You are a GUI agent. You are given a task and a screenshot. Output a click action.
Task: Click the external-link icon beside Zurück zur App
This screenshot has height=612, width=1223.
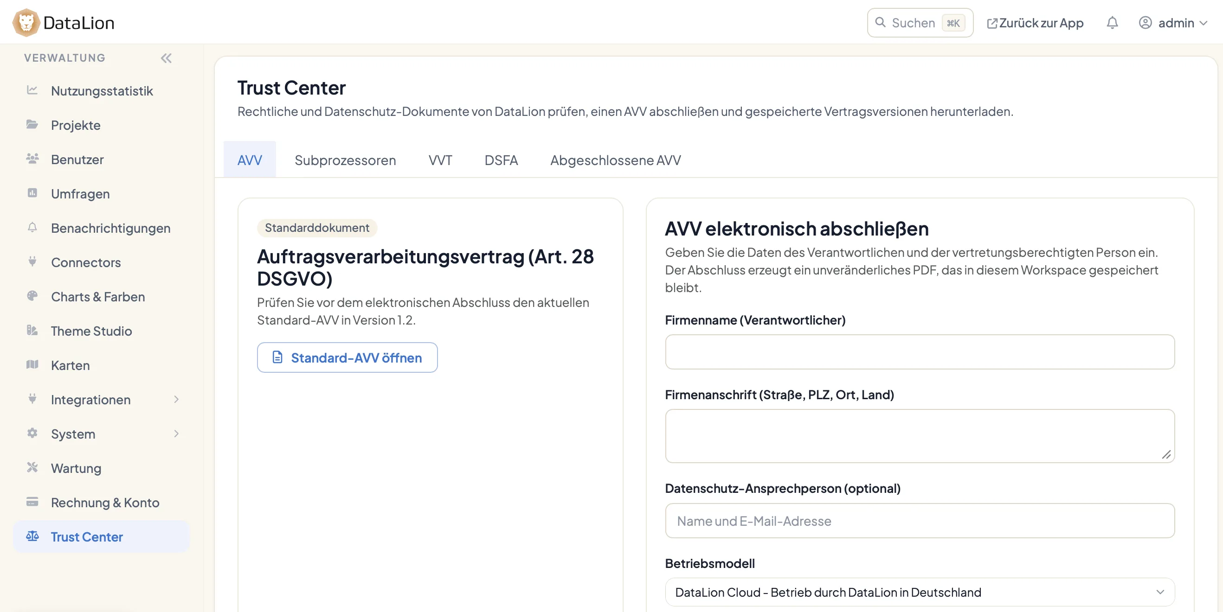[992, 23]
